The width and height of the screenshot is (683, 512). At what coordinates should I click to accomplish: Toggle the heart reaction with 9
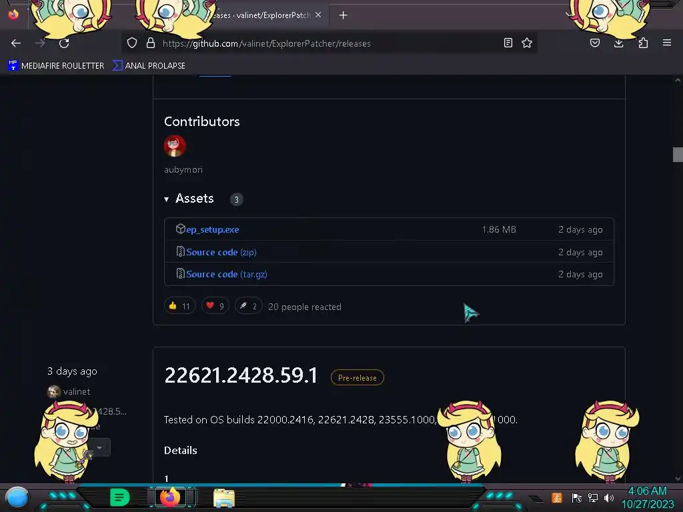click(215, 306)
